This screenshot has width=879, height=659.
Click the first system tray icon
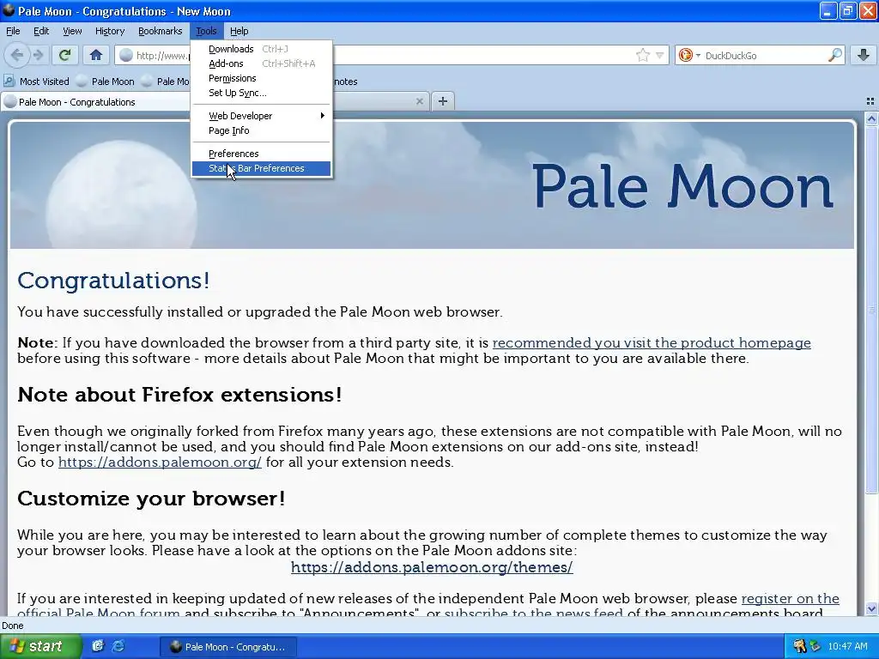click(x=800, y=647)
